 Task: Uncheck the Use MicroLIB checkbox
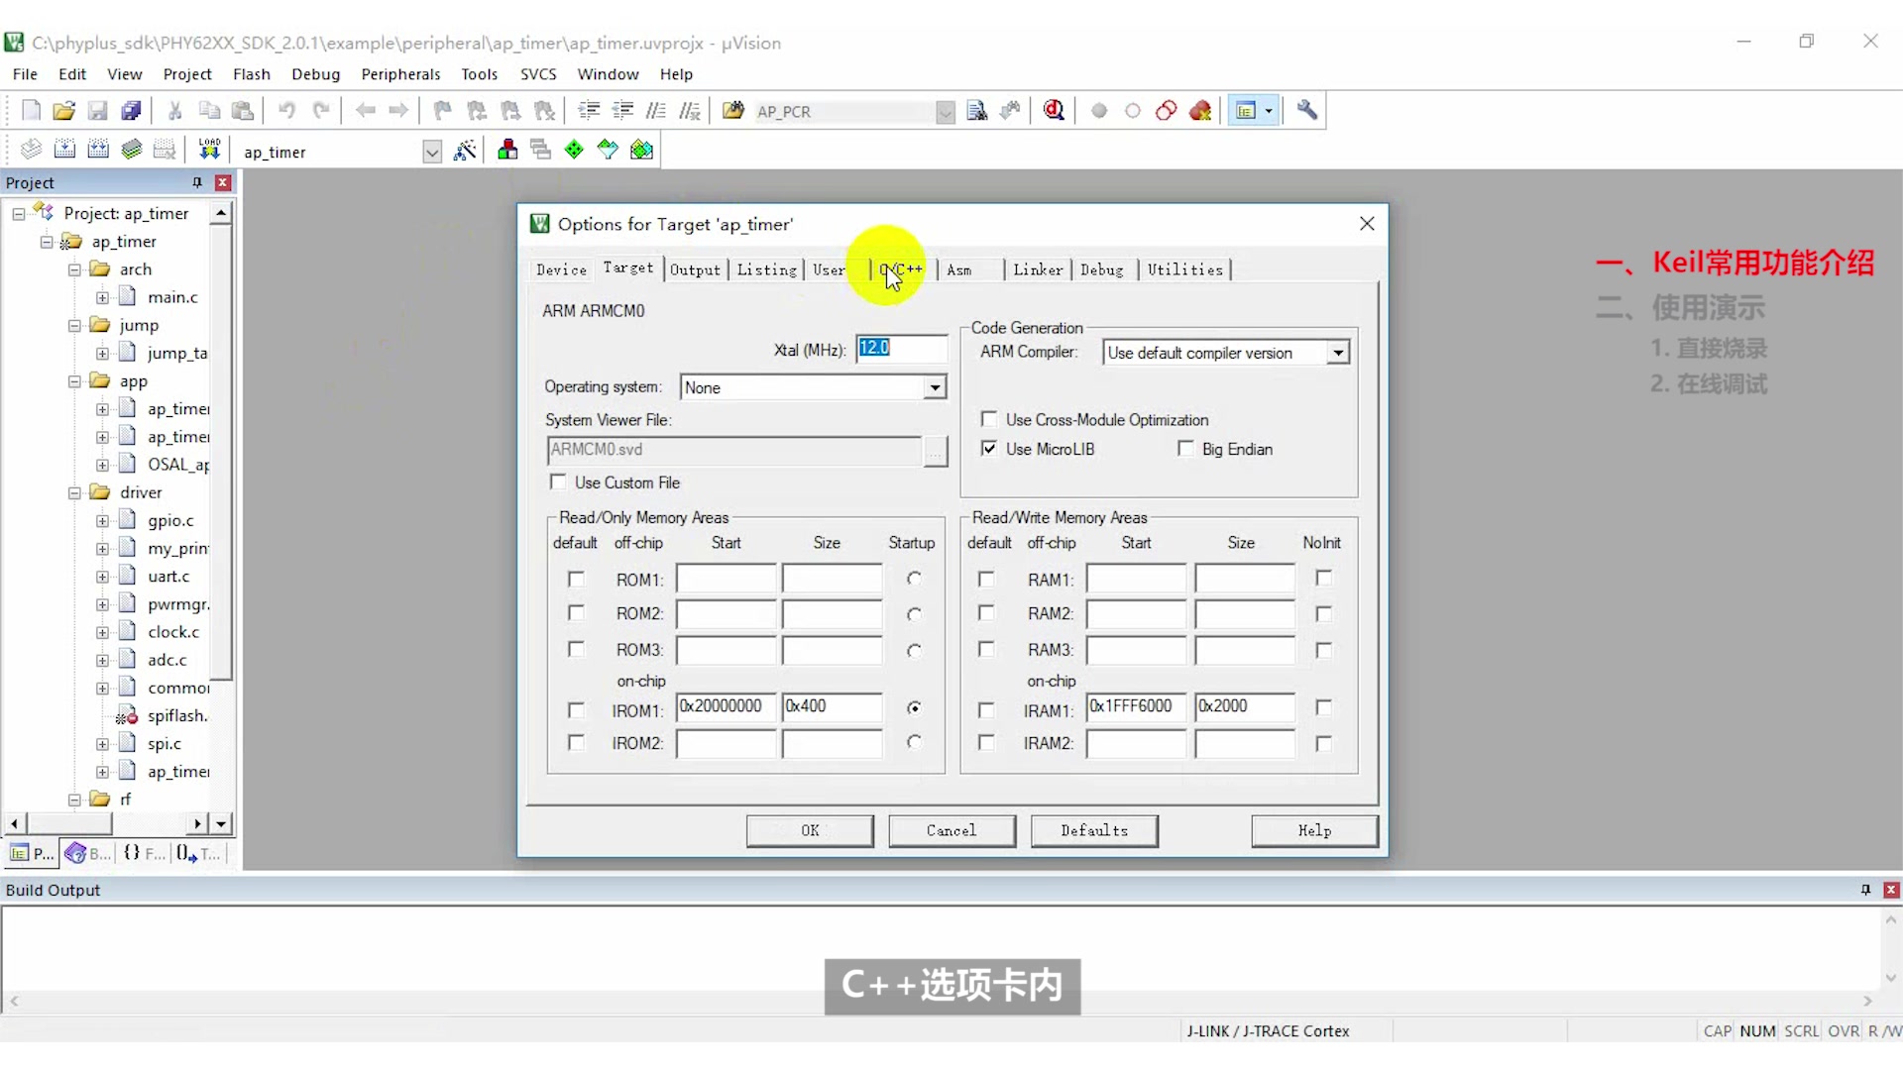[988, 449]
